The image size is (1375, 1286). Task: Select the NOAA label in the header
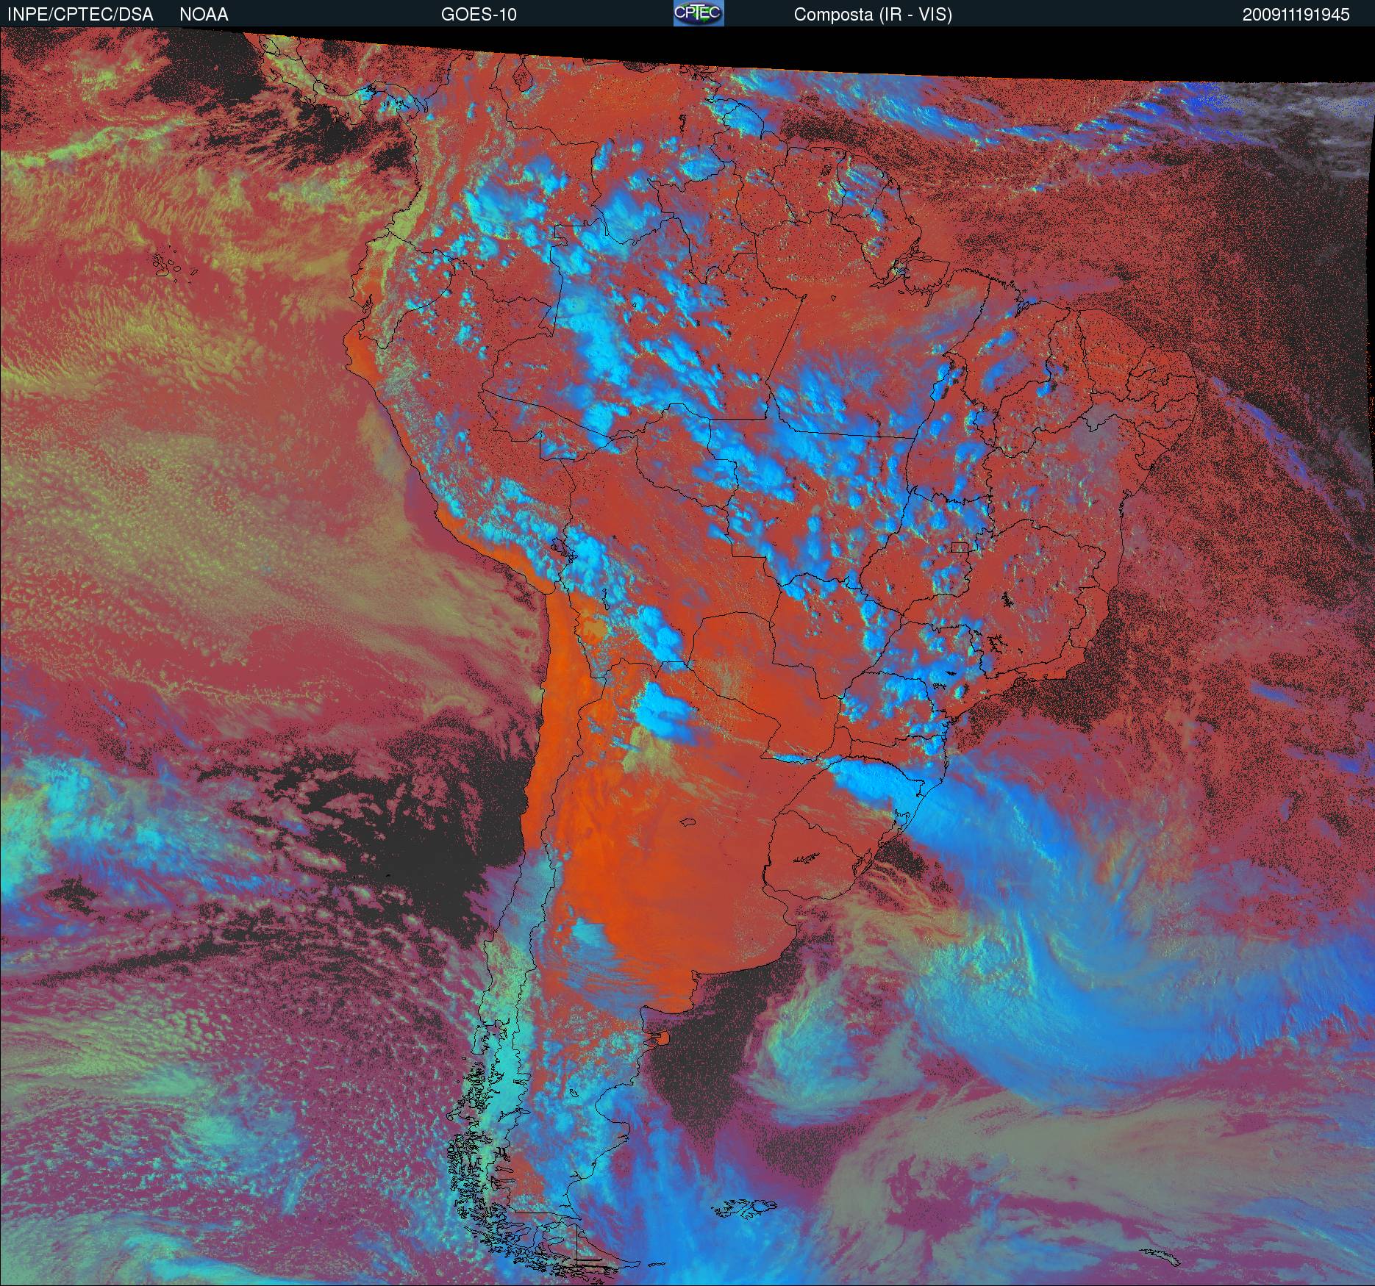point(204,15)
